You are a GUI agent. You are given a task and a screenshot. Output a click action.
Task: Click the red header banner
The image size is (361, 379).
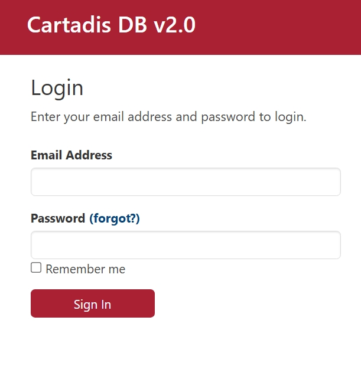(x=278, y=27)
